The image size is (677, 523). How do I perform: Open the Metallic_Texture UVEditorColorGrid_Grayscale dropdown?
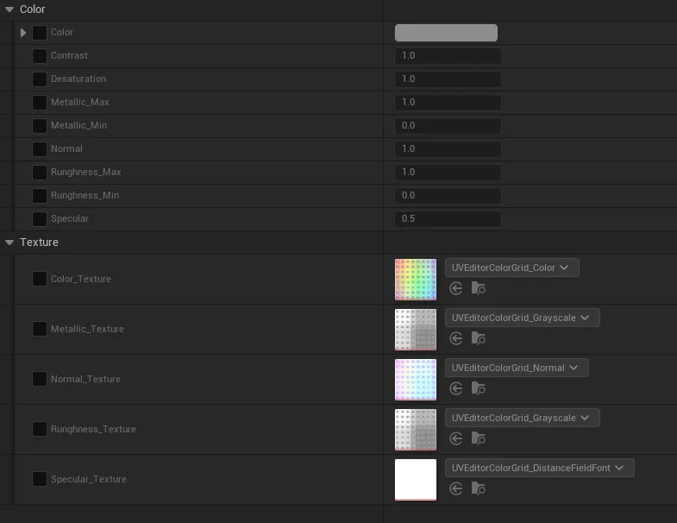click(523, 318)
